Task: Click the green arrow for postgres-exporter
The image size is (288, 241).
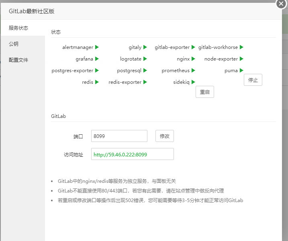Action: pyautogui.click(x=97, y=70)
